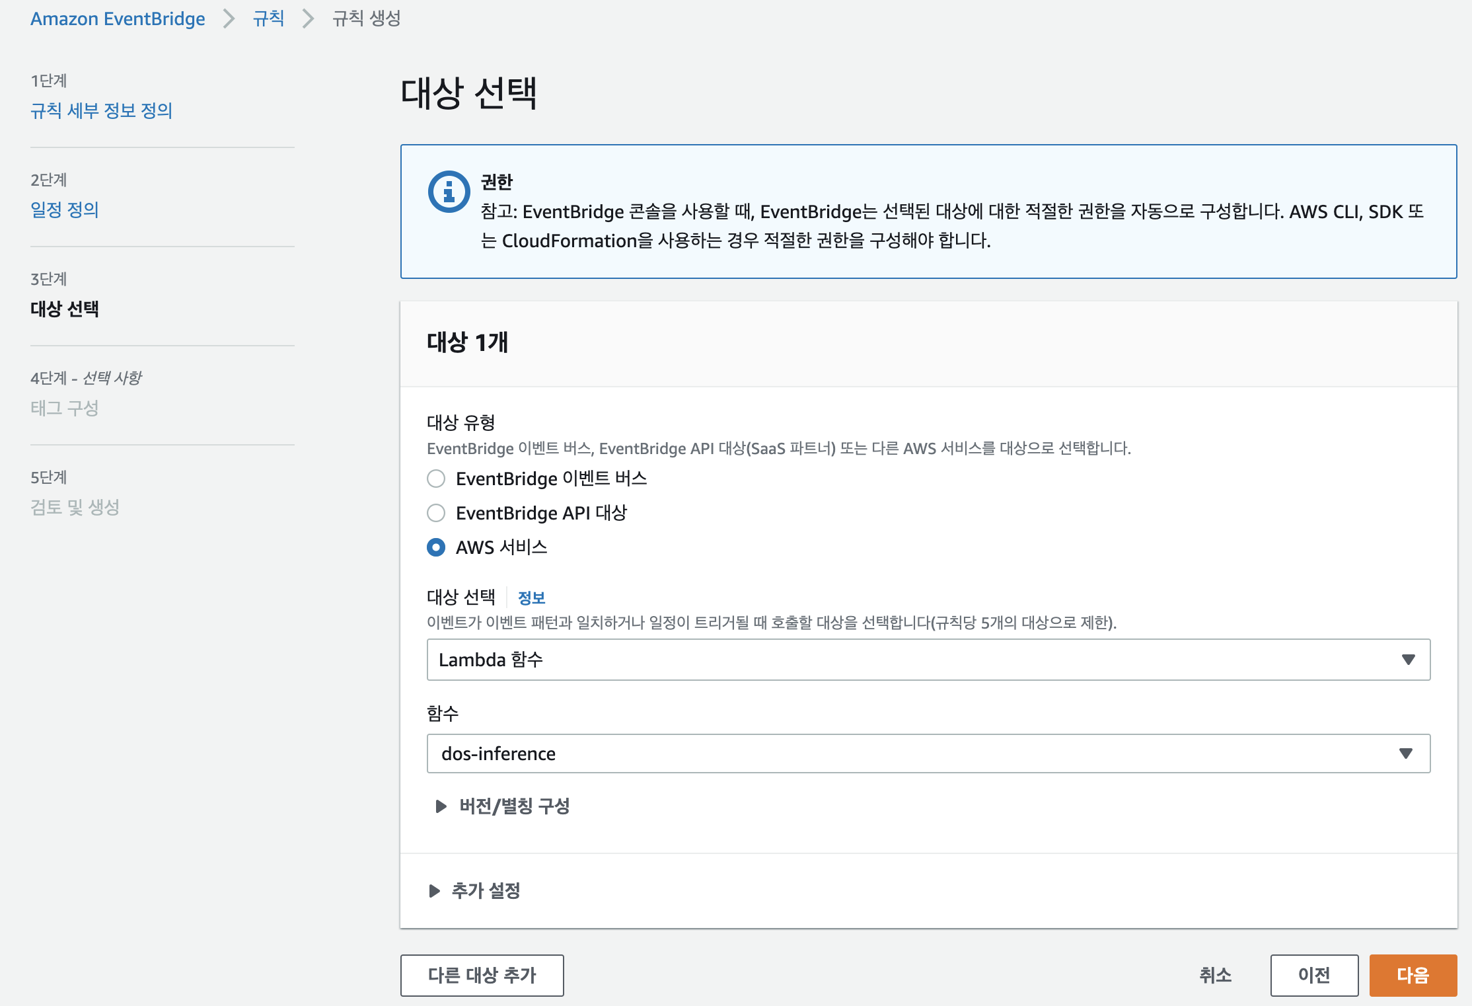Open the dos-inference function dropdown
Screen dimensions: 1472x1006
[x=928, y=754]
